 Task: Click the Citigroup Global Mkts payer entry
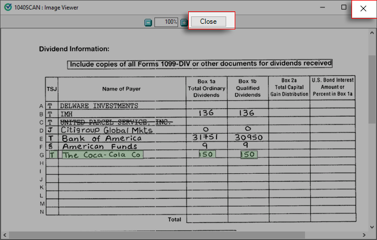tap(107, 130)
